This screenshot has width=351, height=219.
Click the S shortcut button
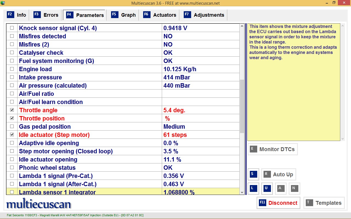[253, 174]
